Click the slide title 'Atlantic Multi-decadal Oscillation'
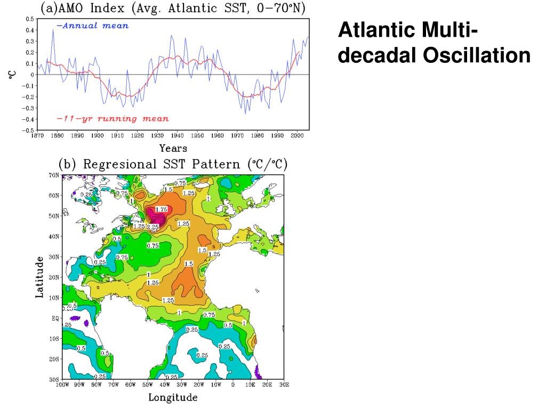 (434, 43)
